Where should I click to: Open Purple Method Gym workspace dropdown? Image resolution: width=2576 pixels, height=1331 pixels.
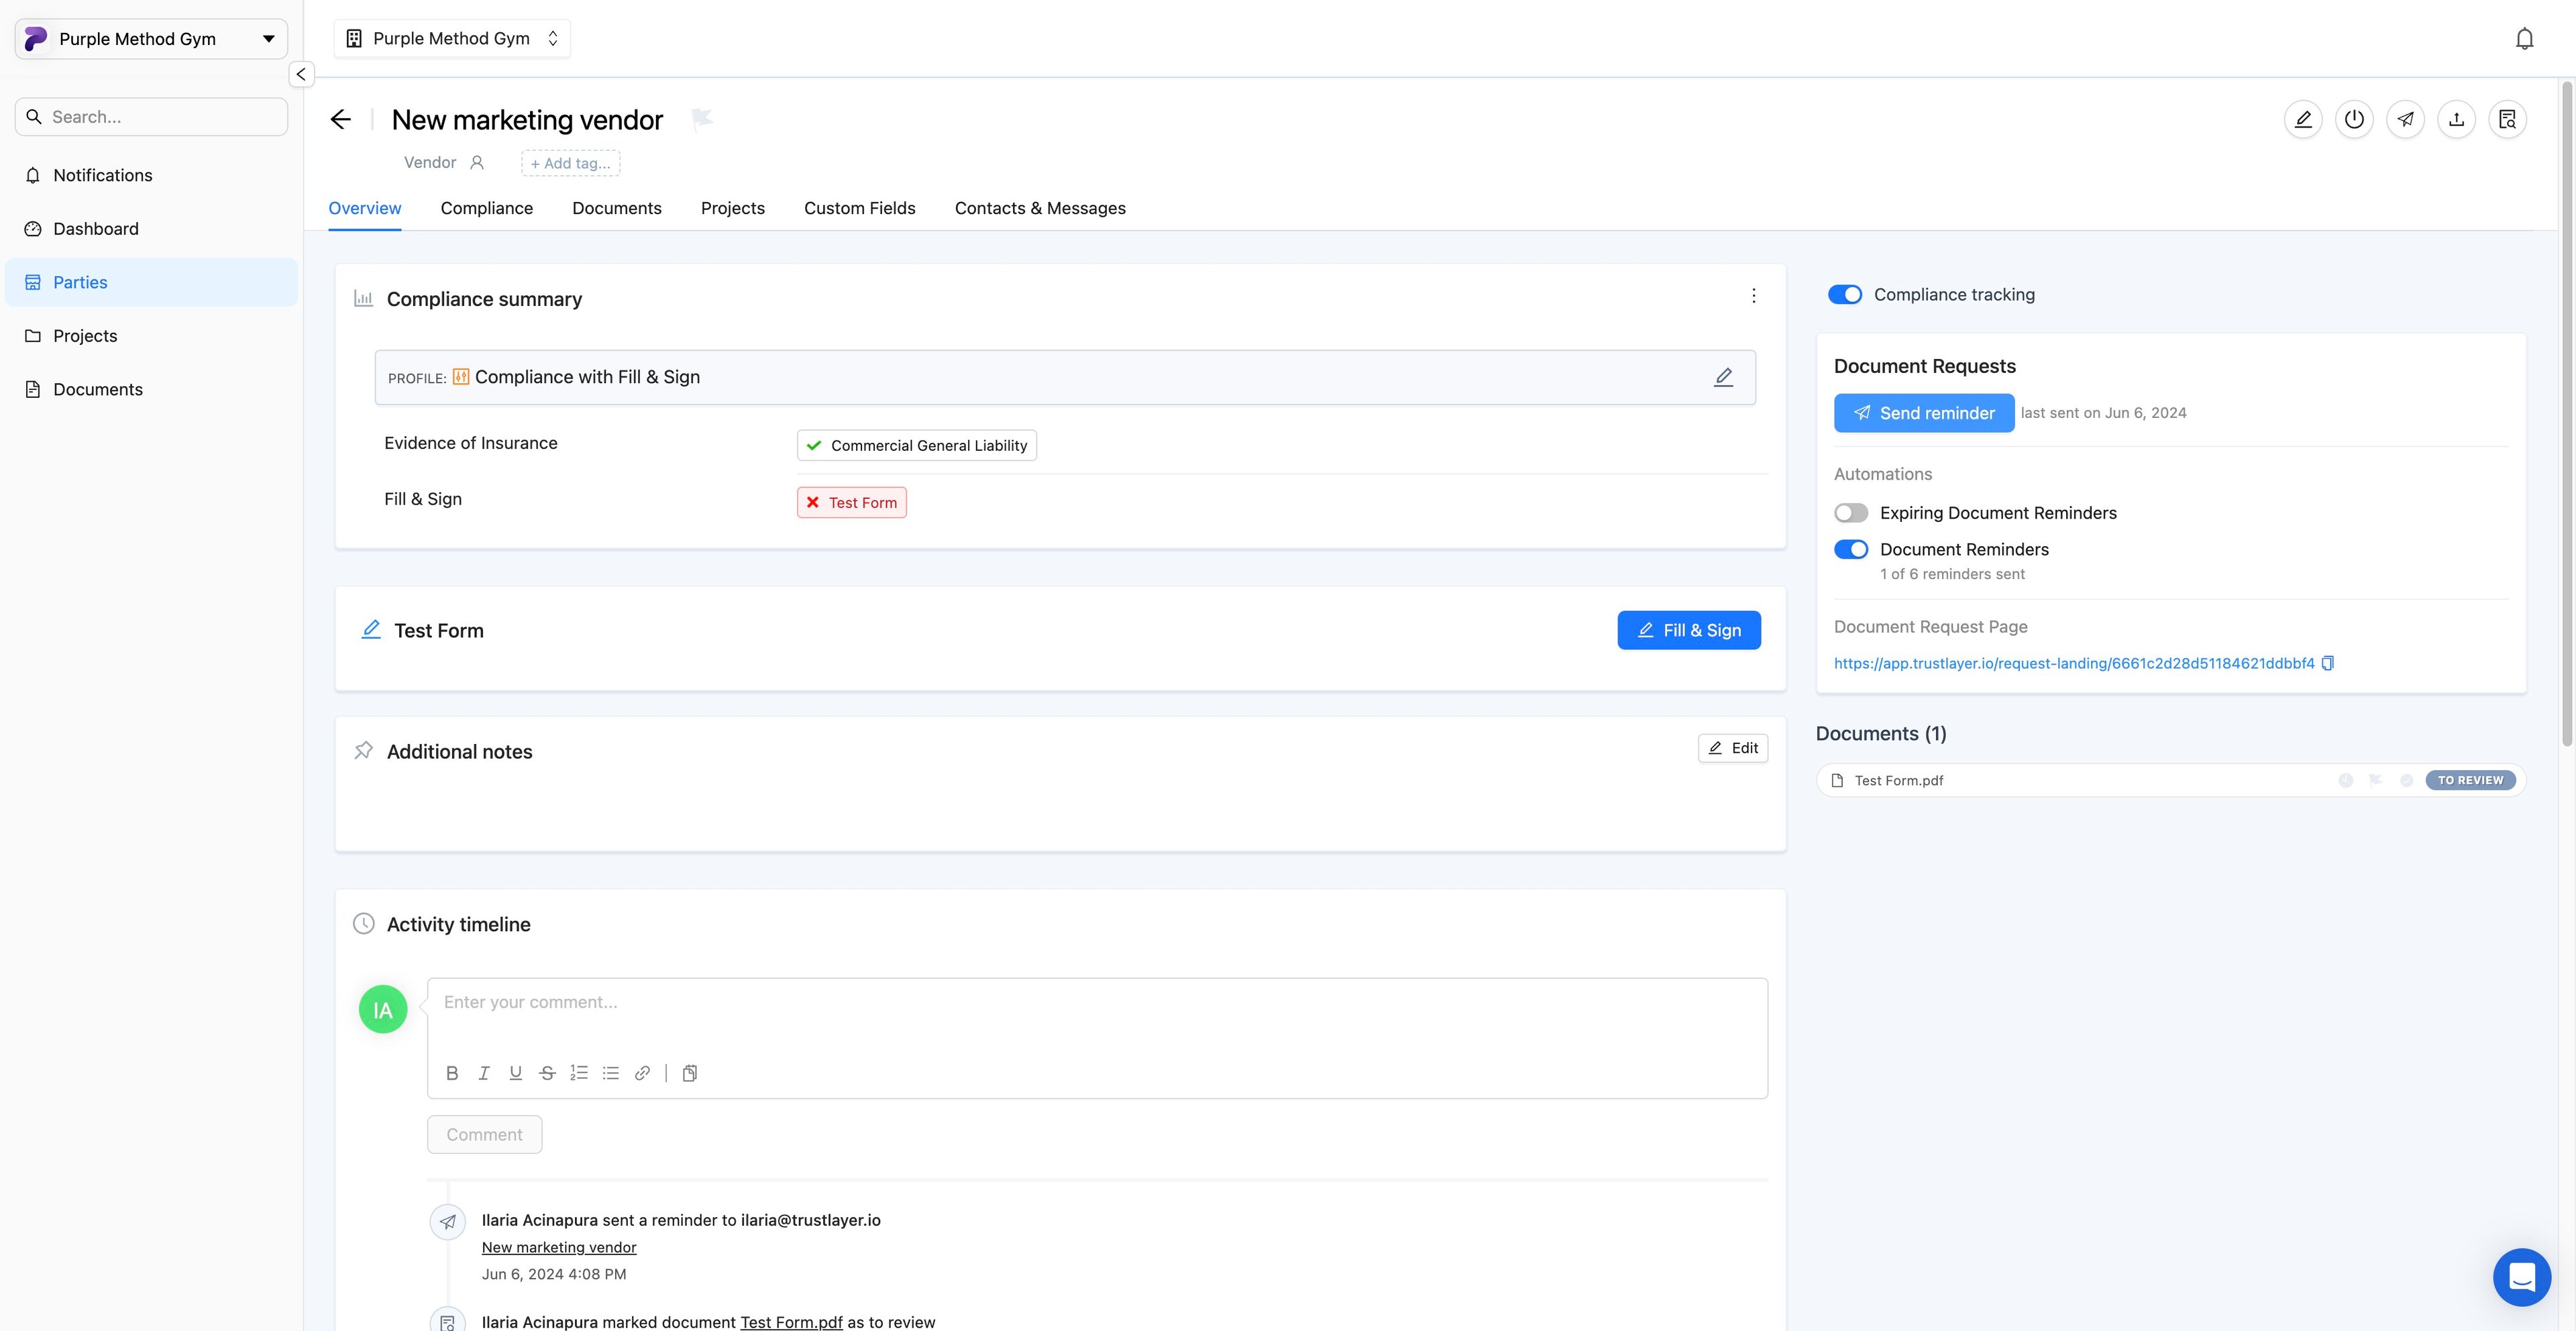(151, 39)
